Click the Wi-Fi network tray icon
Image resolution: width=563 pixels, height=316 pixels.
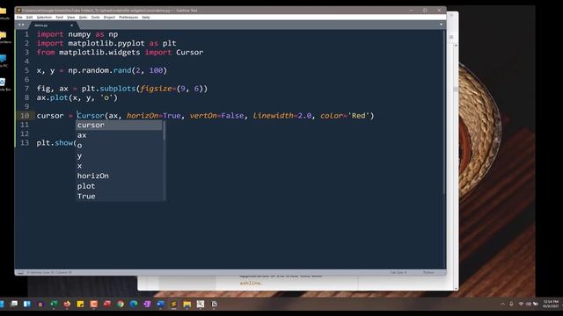coord(521,305)
